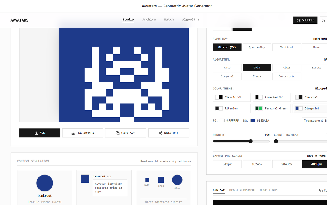Apply the Terminal Green theme
Screen dimensions: 327x205
[272, 108]
